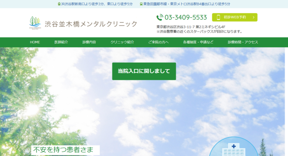288x156 pixels.
Task: Expand the クリニック紹介 navigation menu
Action: pyautogui.click(x=122, y=42)
